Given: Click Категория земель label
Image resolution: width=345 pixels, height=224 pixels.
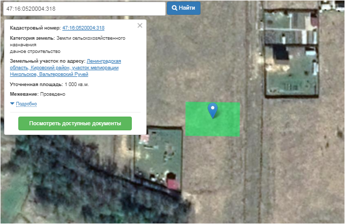Looking at the screenshot, I should (x=33, y=38).
